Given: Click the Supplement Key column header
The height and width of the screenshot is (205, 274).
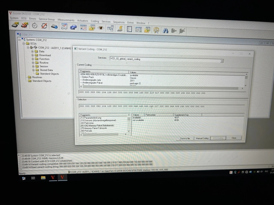Looking at the screenshot, I should [x=188, y=115].
